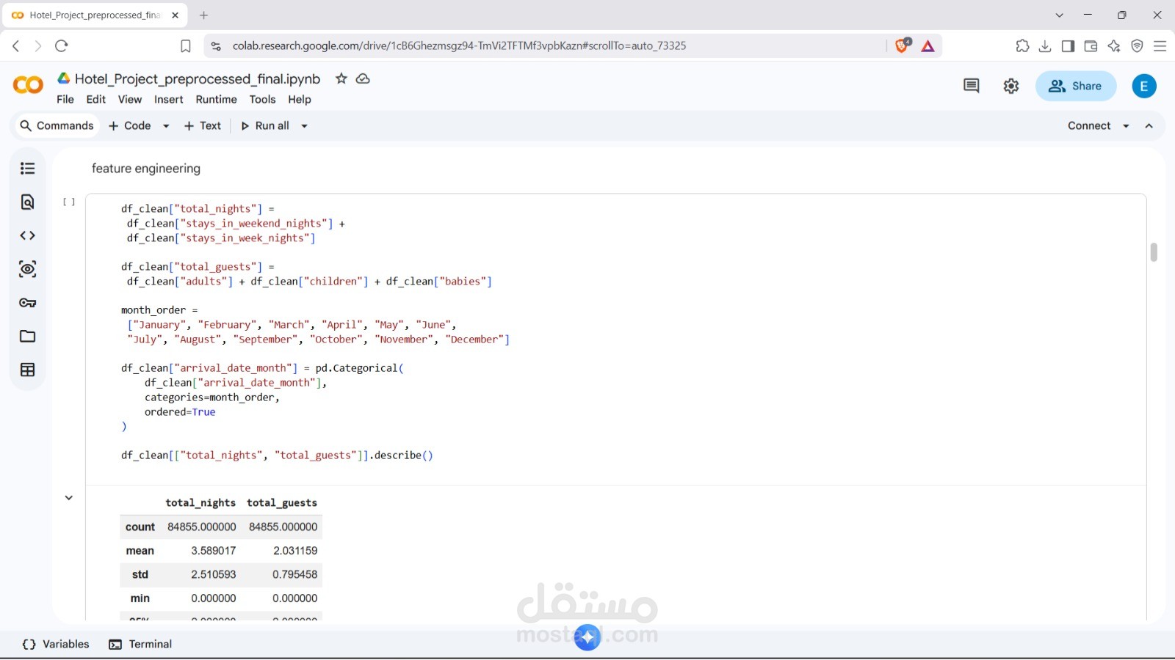
Task: Click the 'feature engineering' text cell
Action: [x=146, y=169]
